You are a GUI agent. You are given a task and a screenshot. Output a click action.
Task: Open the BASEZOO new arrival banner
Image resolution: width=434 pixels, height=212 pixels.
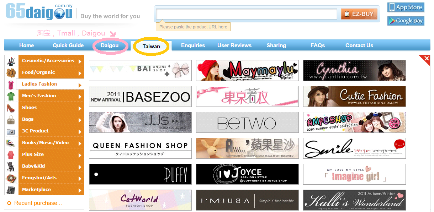point(140,96)
